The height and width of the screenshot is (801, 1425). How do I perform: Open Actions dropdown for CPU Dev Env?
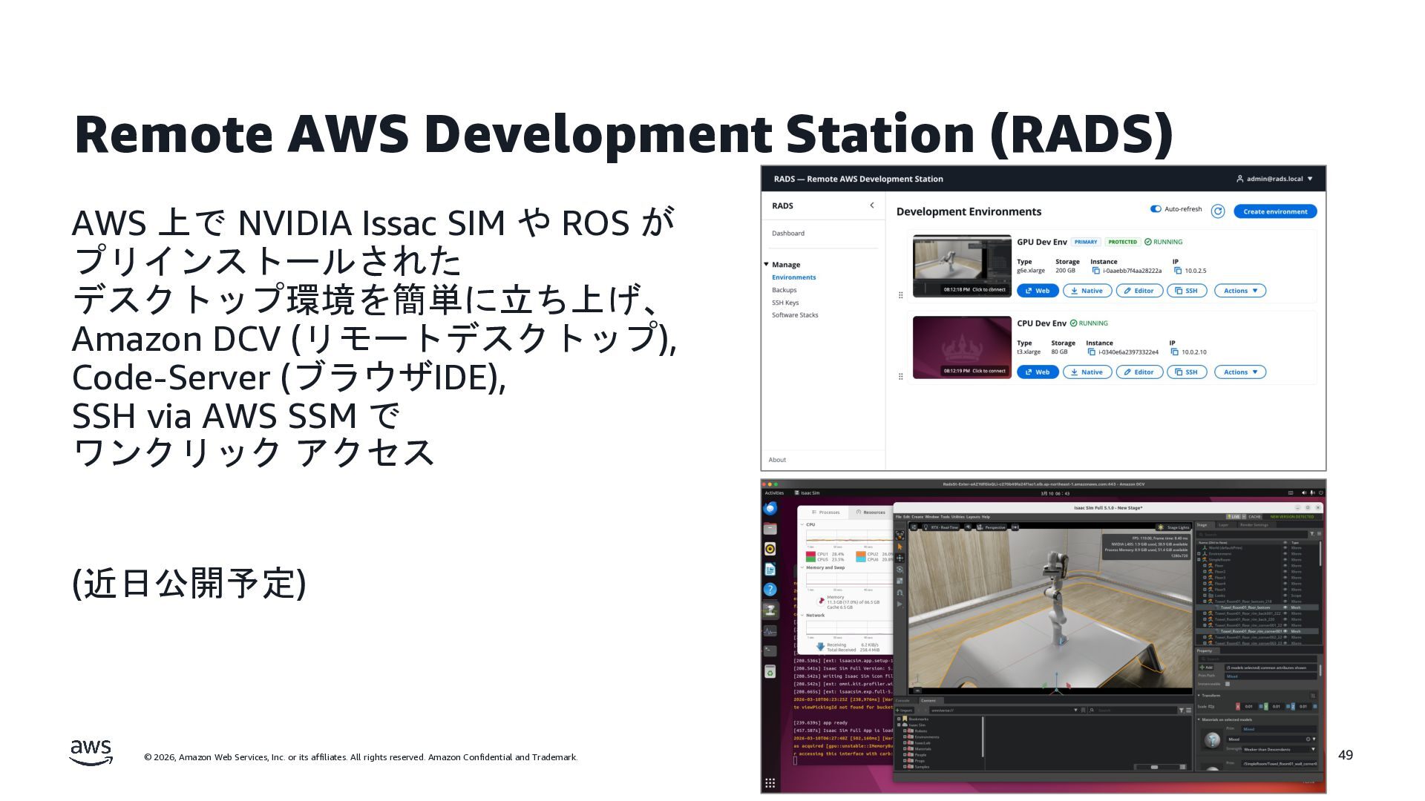pos(1239,372)
